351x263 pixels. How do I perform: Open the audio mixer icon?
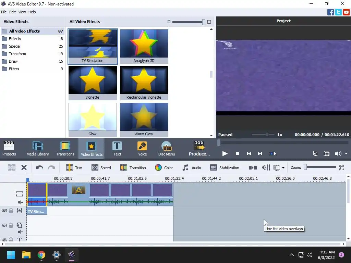[x=266, y=168]
